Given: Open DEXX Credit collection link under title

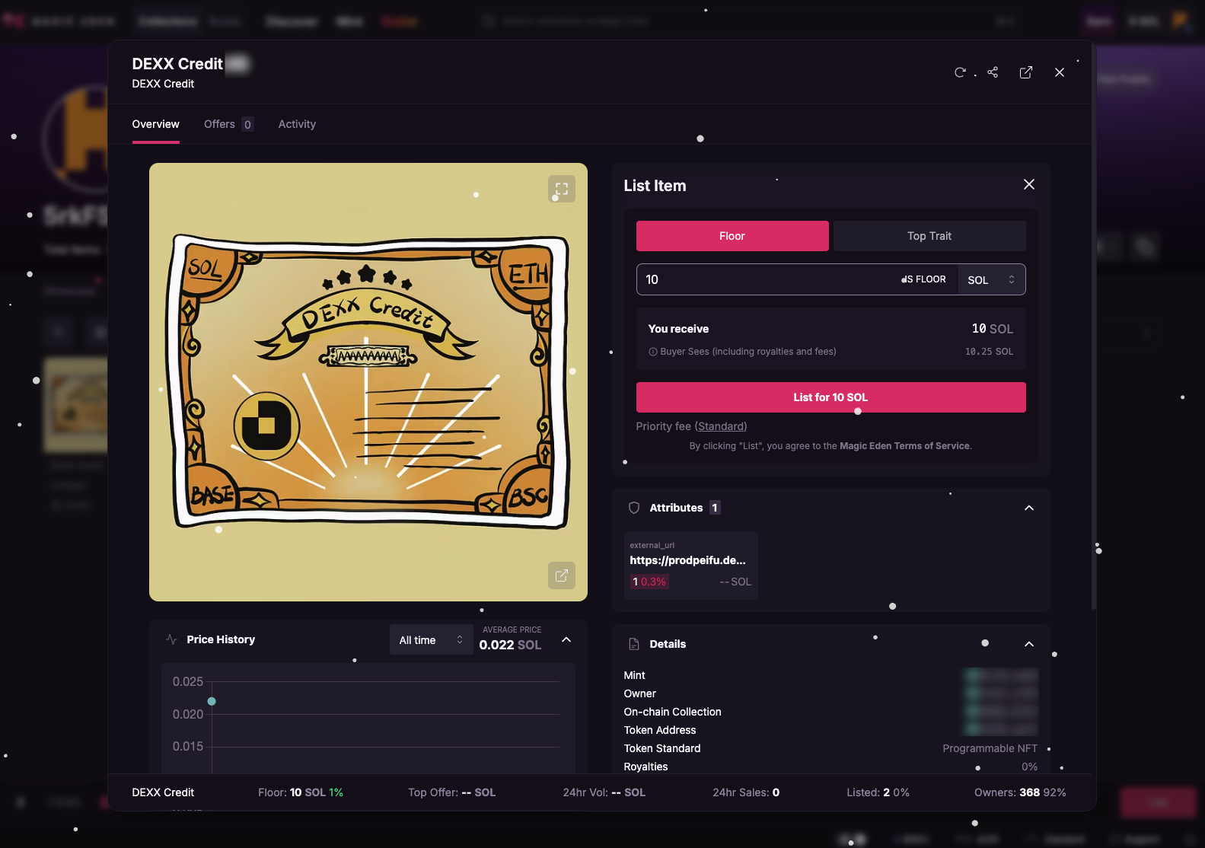Looking at the screenshot, I should tap(163, 84).
